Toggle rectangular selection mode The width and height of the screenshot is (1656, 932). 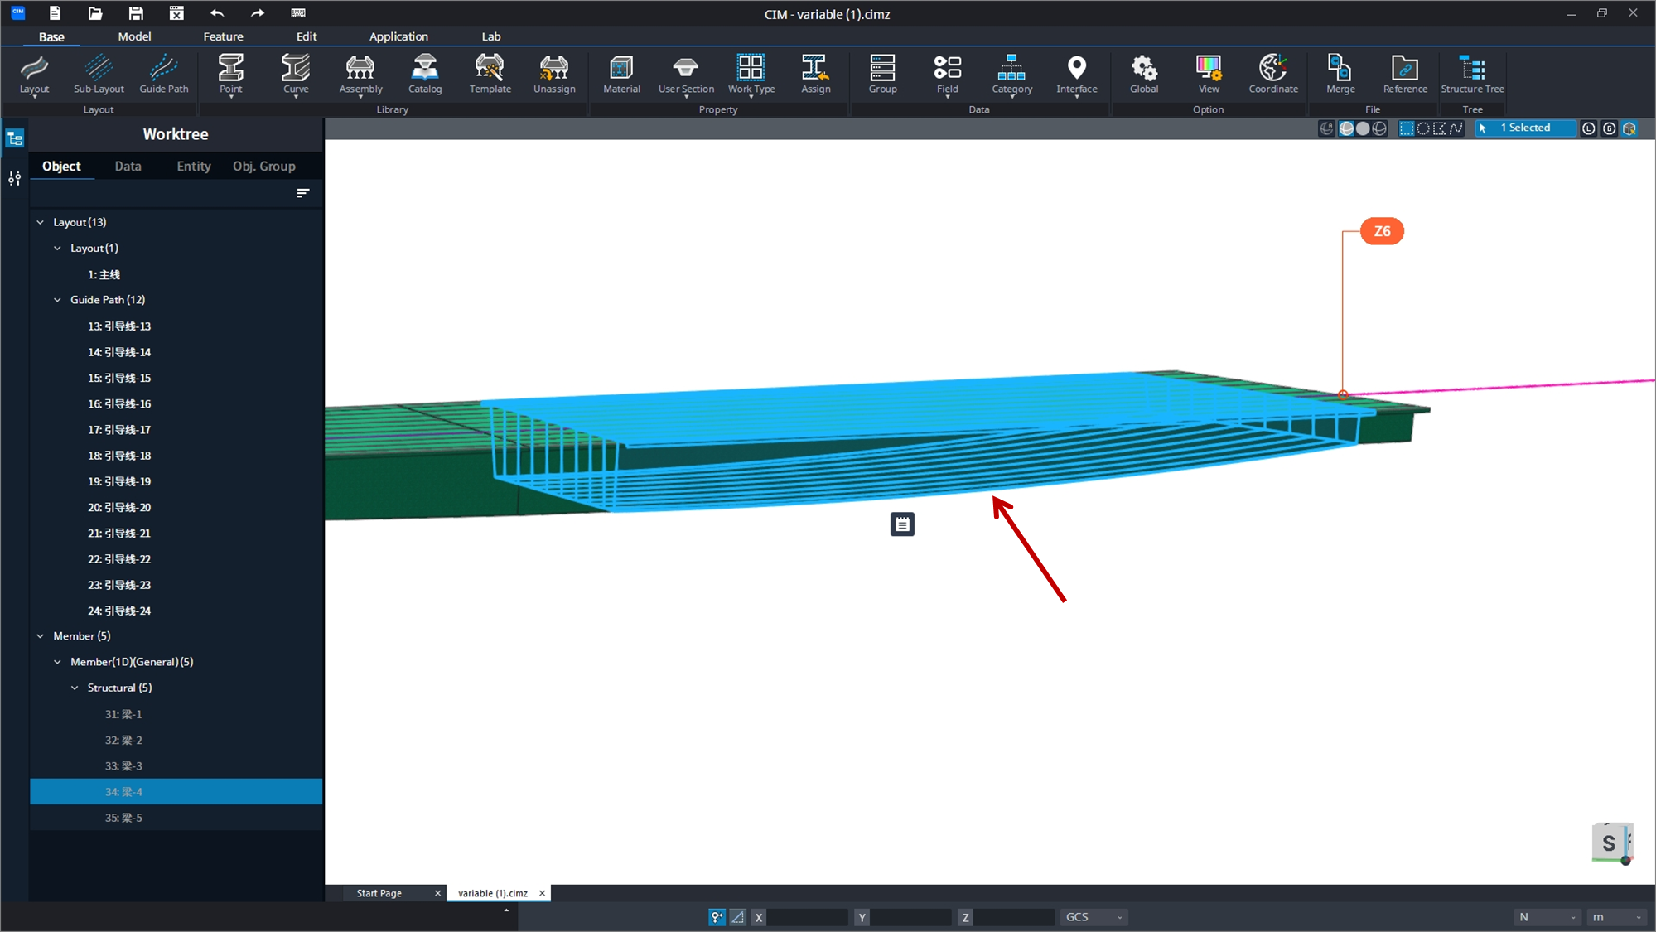pyautogui.click(x=1407, y=128)
